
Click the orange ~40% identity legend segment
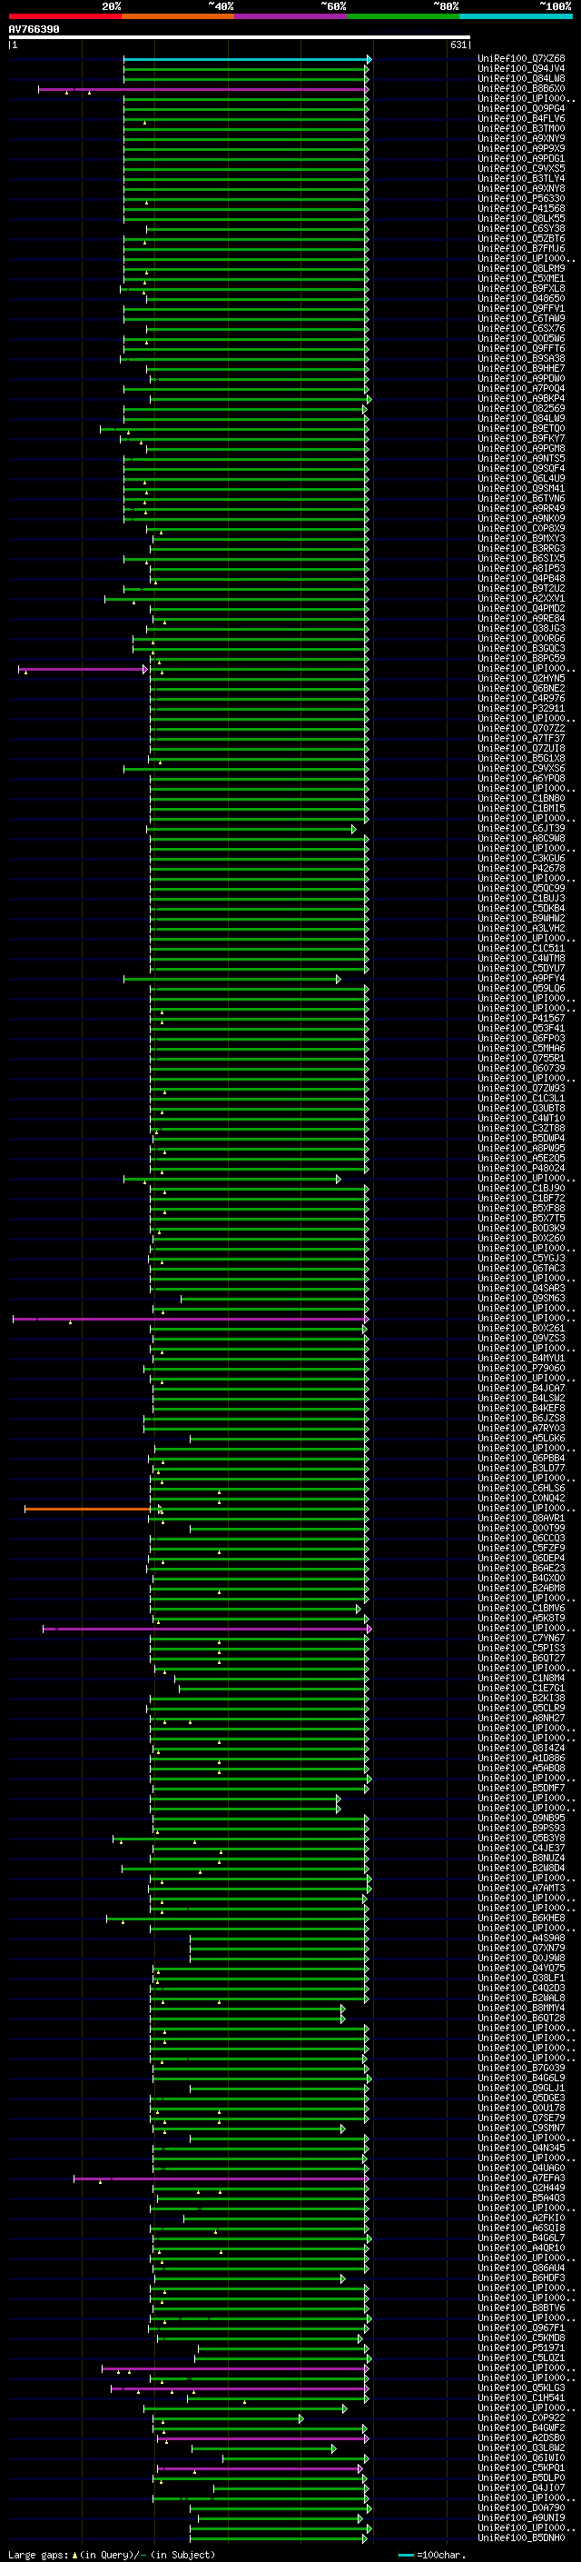point(178,16)
